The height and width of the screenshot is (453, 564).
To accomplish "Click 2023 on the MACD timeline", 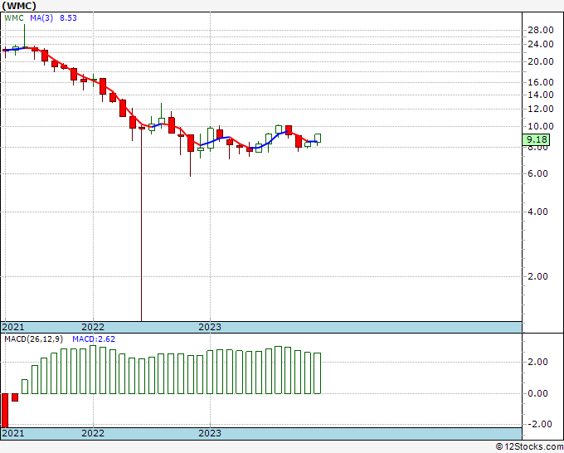I will (x=210, y=433).
